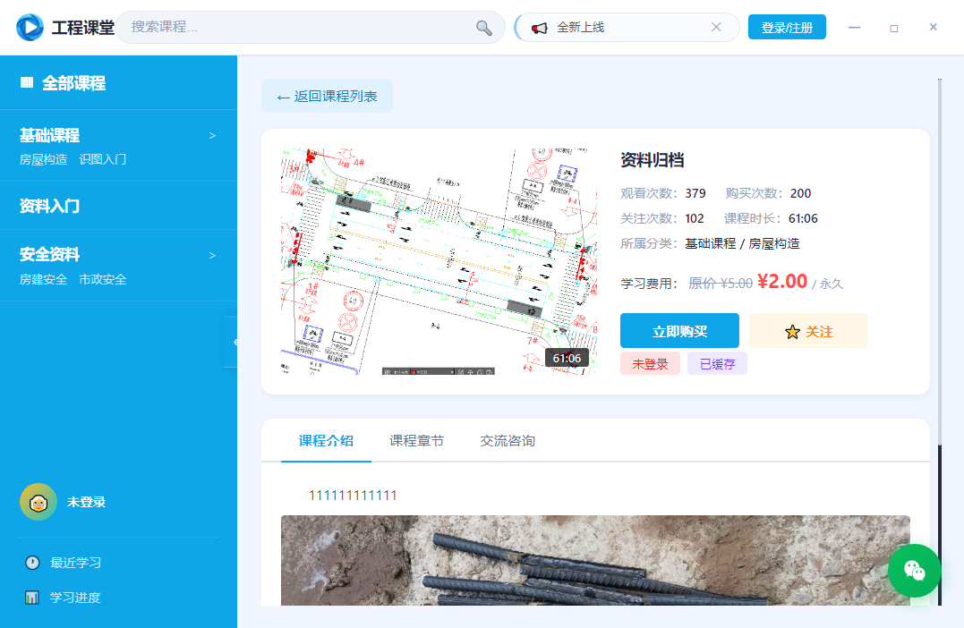Click the ¥2.00 price text

click(x=782, y=281)
